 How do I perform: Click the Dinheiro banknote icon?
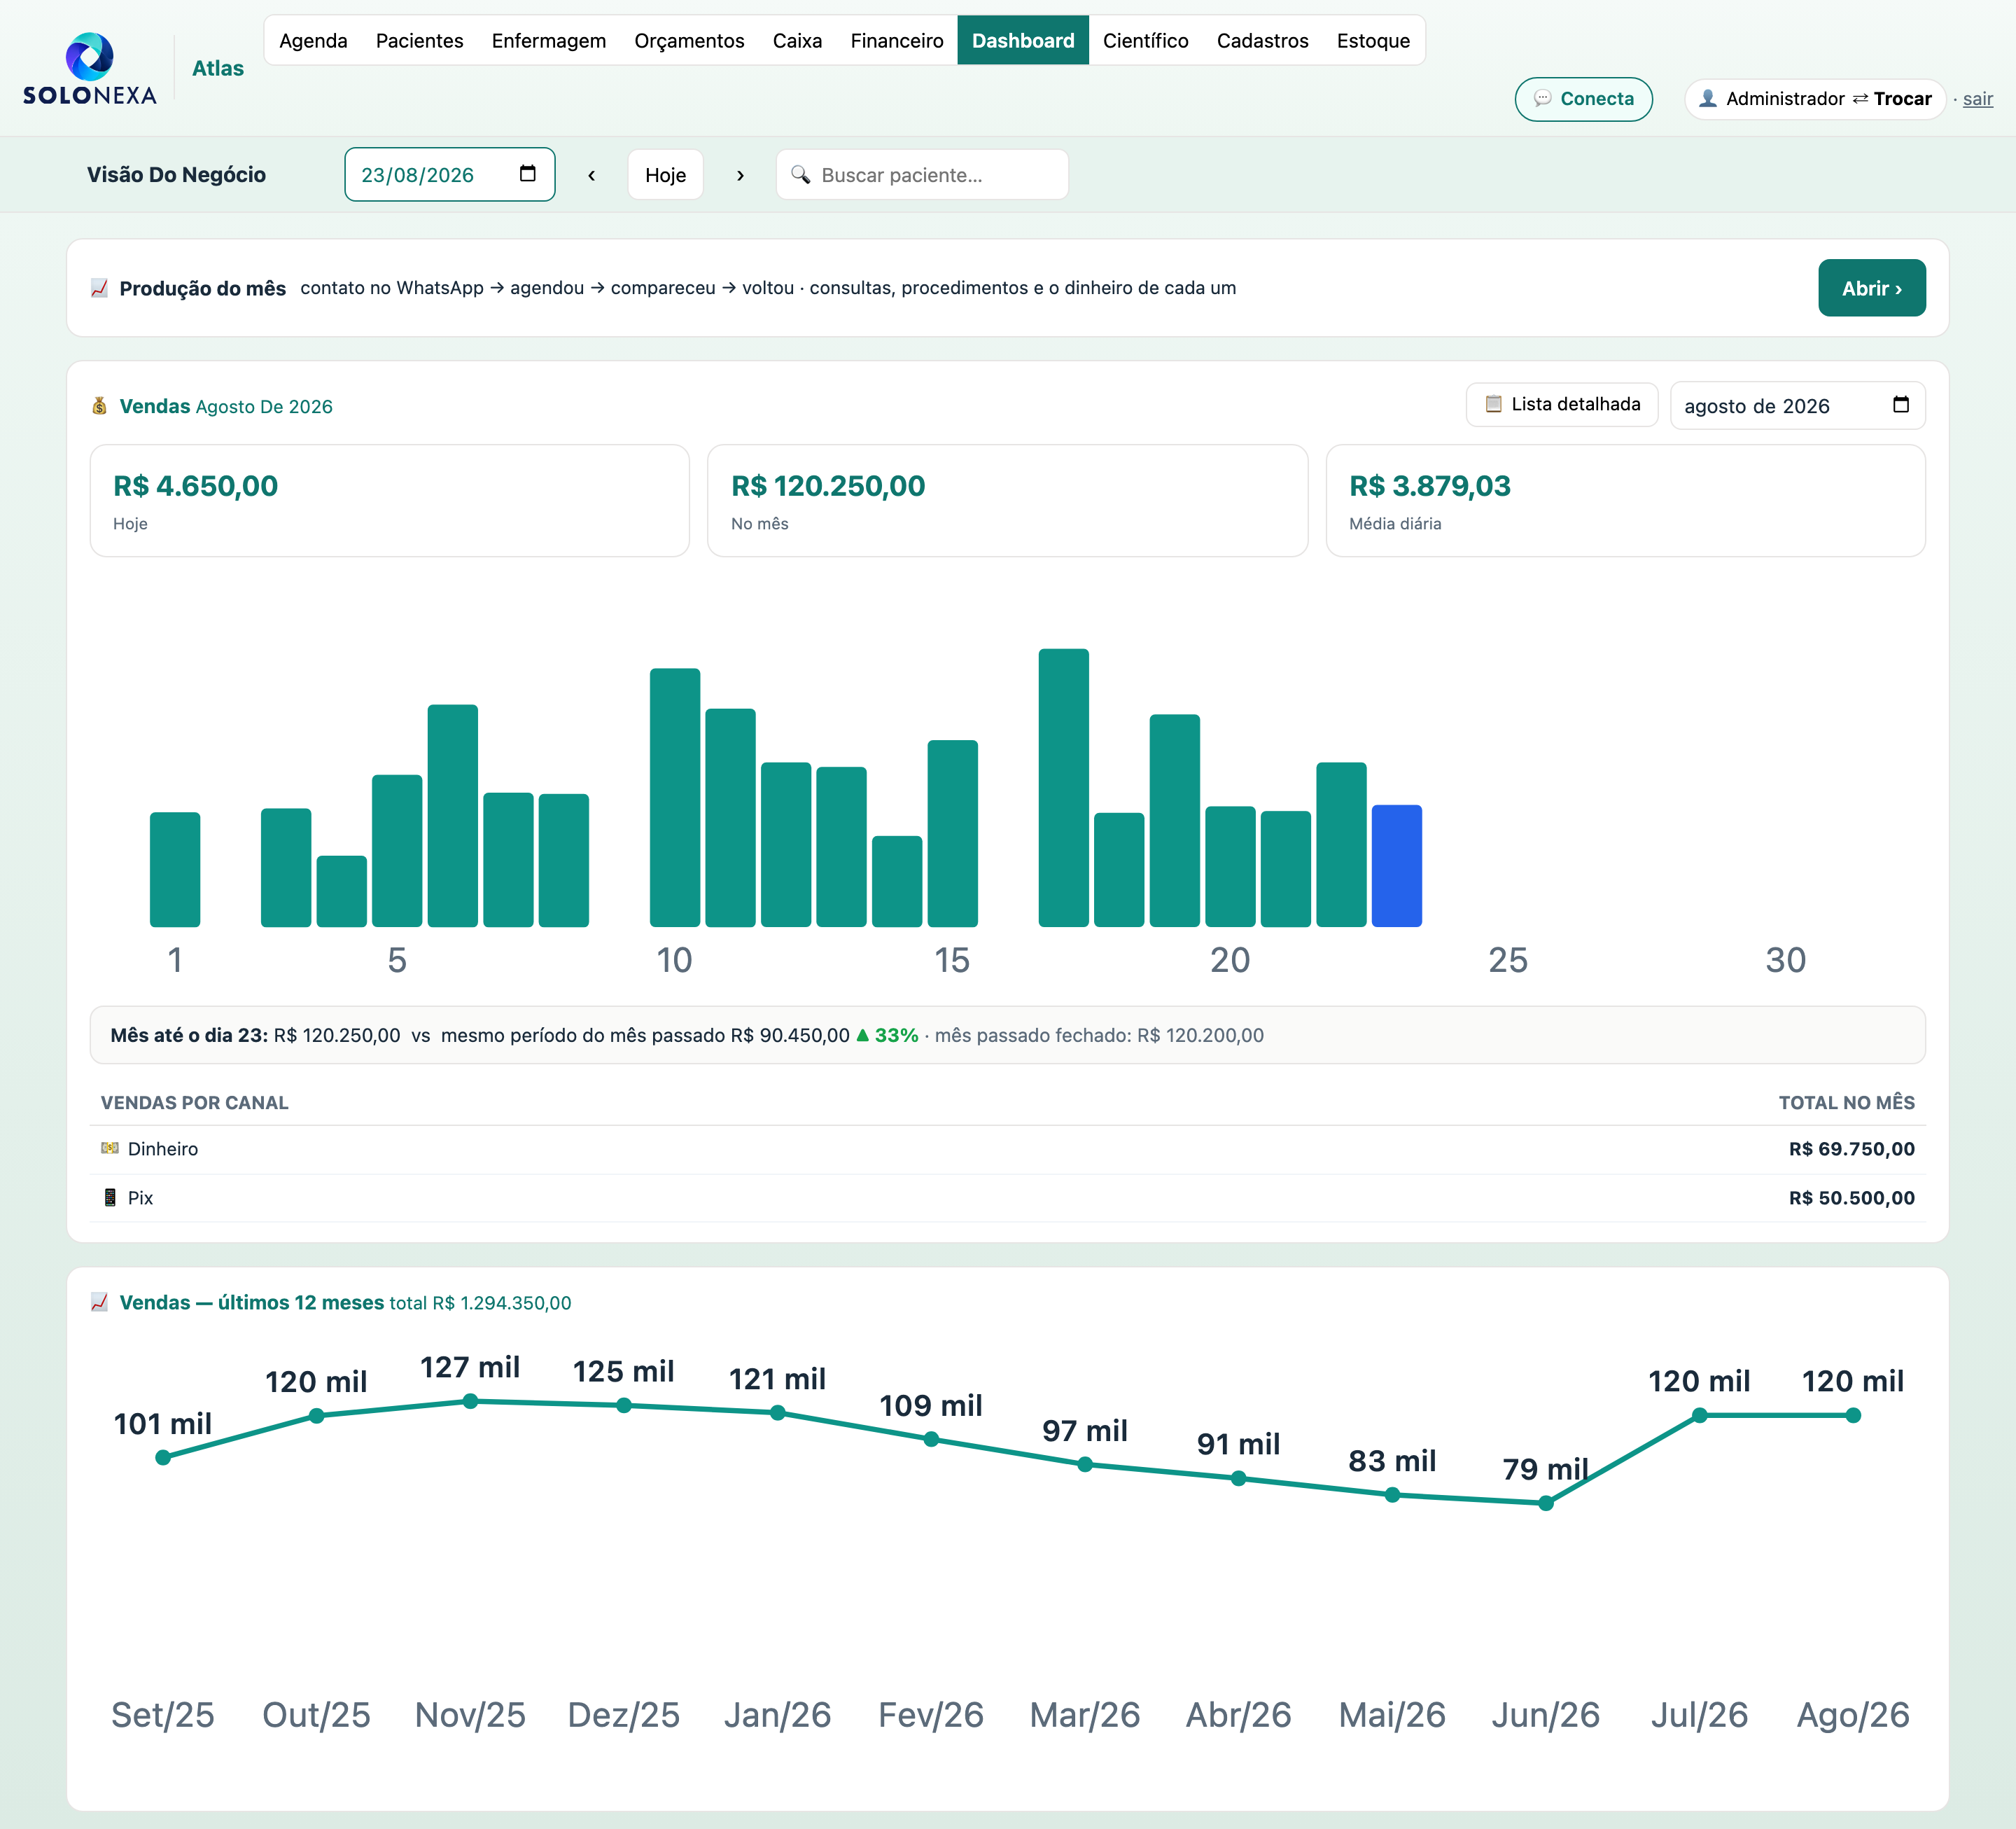click(x=110, y=1148)
